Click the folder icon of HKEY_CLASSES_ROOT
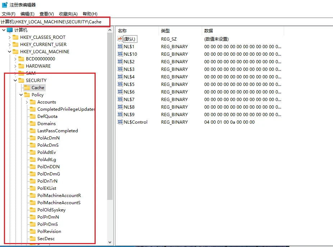The height and width of the screenshot is (247, 333). click(x=15, y=37)
